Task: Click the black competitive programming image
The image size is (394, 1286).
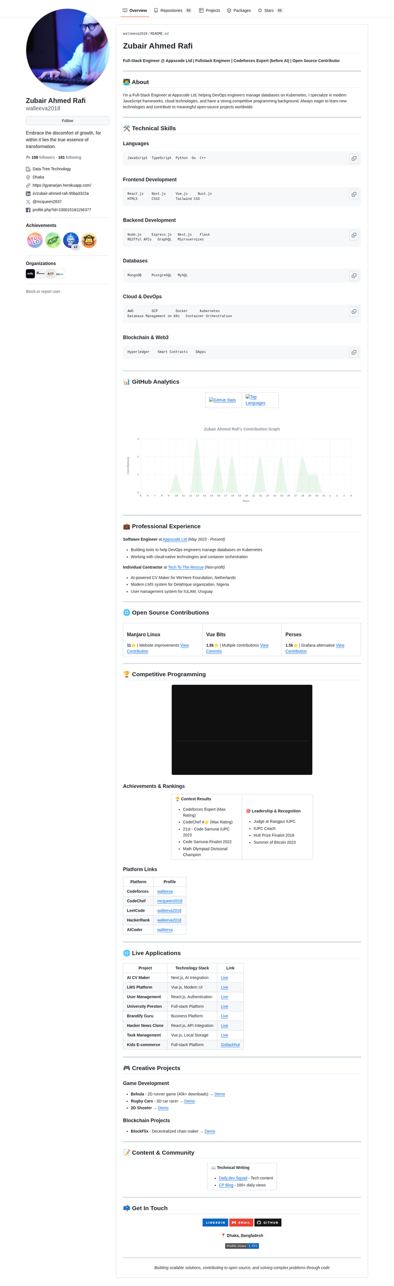Action: pos(242,730)
